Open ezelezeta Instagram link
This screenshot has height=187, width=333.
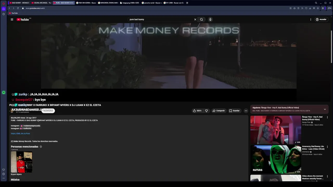(25, 128)
